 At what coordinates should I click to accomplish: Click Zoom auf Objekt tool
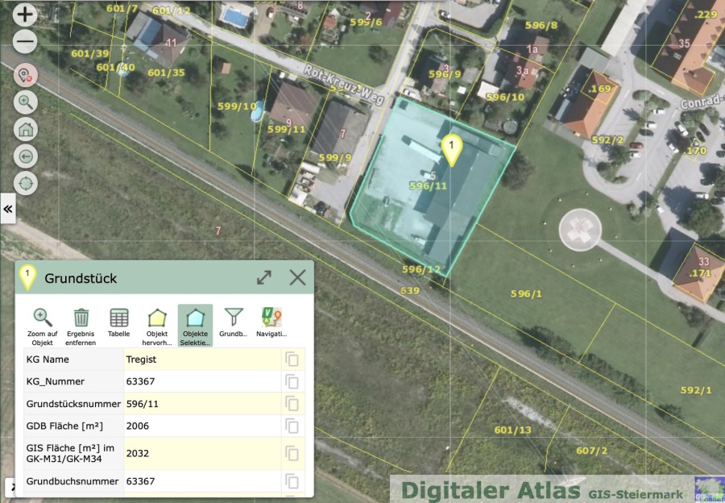tap(42, 326)
